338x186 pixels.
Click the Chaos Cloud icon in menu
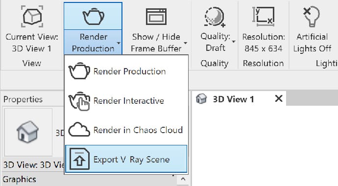[79, 130]
